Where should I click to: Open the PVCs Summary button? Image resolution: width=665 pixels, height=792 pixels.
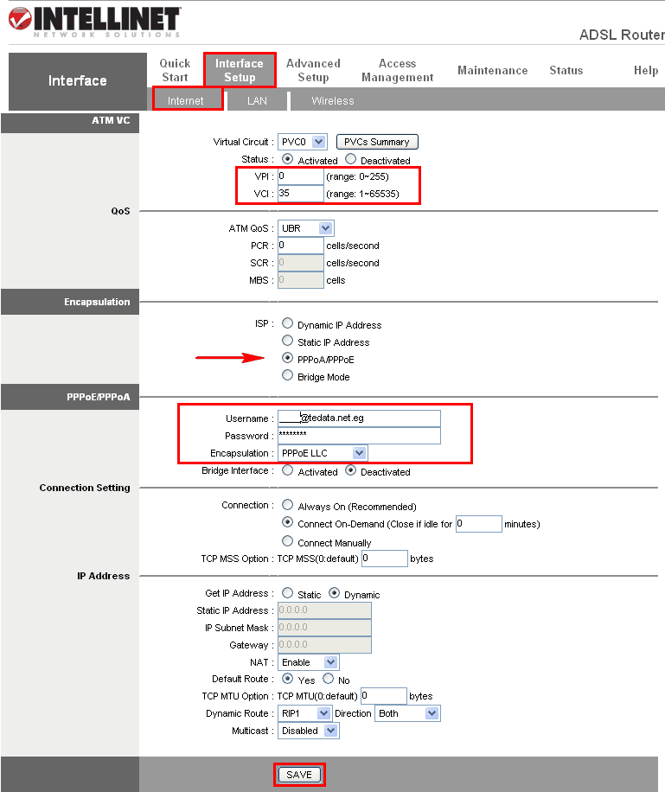tap(377, 142)
